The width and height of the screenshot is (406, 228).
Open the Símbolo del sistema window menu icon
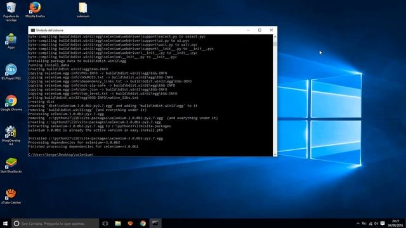tap(32, 30)
